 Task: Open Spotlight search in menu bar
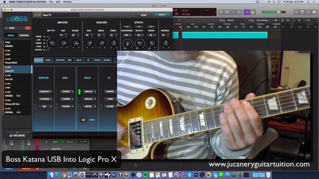point(309,2)
